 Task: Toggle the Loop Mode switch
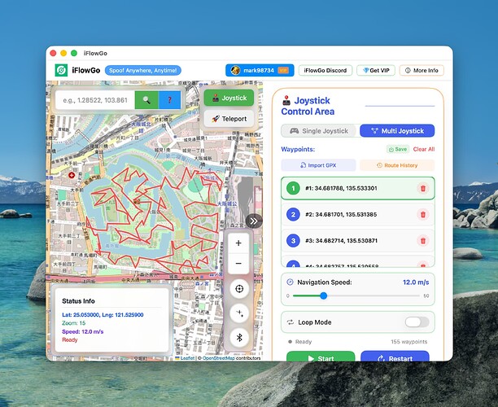417,322
